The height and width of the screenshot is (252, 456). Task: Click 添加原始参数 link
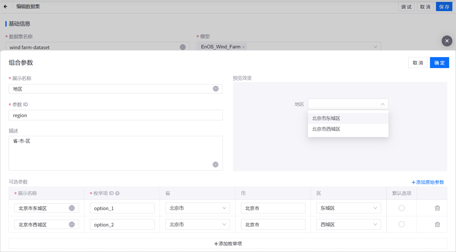[x=428, y=182]
